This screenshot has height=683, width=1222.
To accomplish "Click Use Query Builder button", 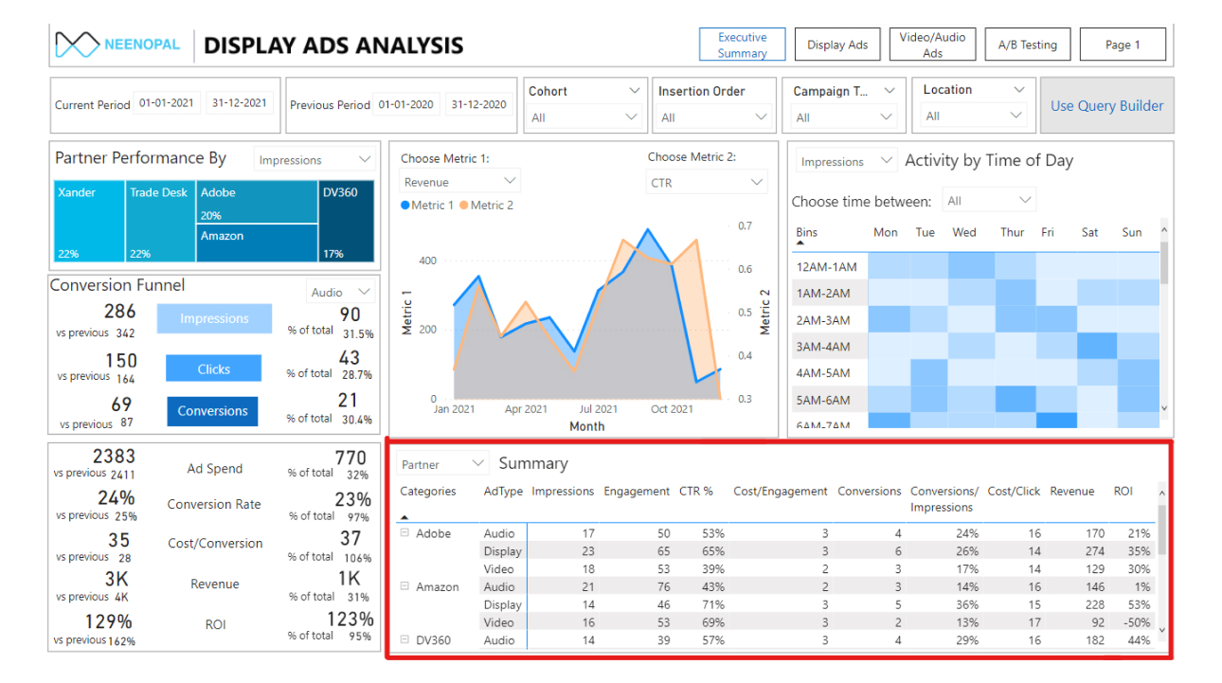I will pos(1106,105).
